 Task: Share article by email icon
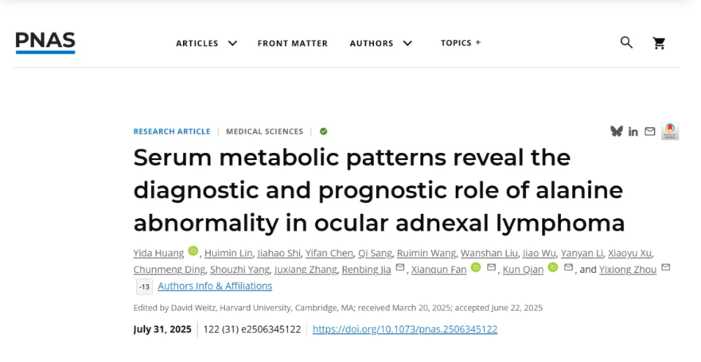coord(650,131)
